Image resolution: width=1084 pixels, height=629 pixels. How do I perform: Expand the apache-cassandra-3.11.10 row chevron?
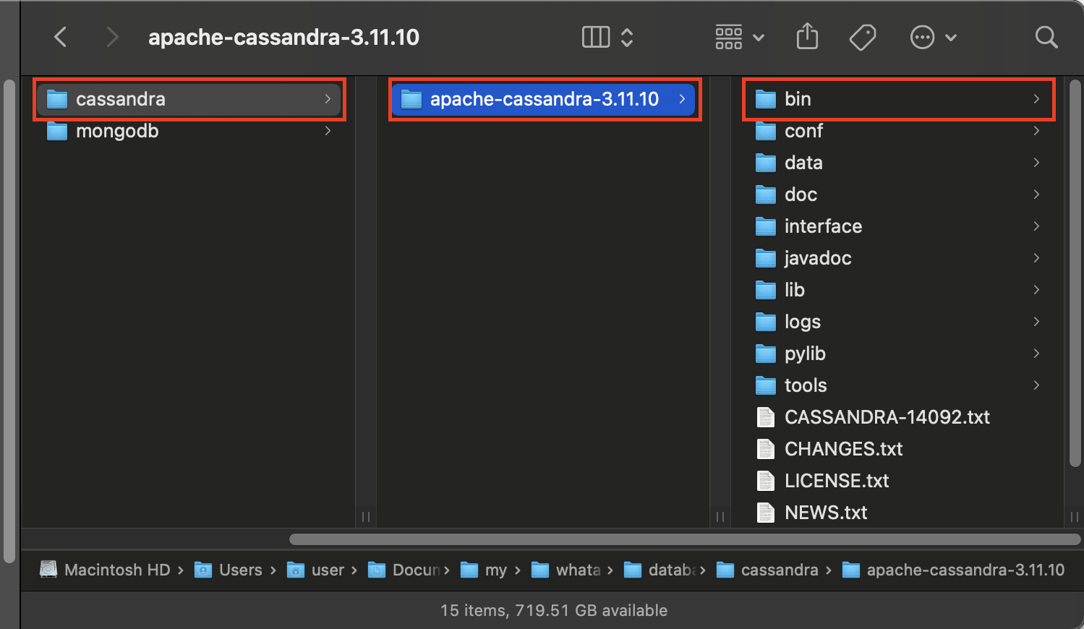pos(682,99)
